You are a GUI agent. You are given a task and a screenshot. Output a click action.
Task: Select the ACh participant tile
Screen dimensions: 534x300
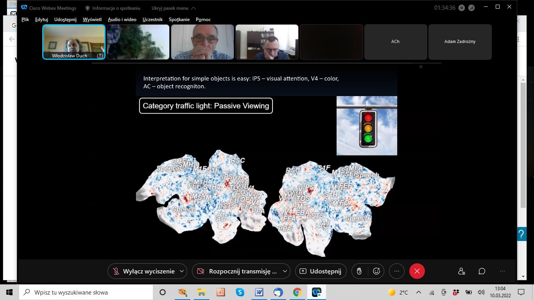point(395,42)
